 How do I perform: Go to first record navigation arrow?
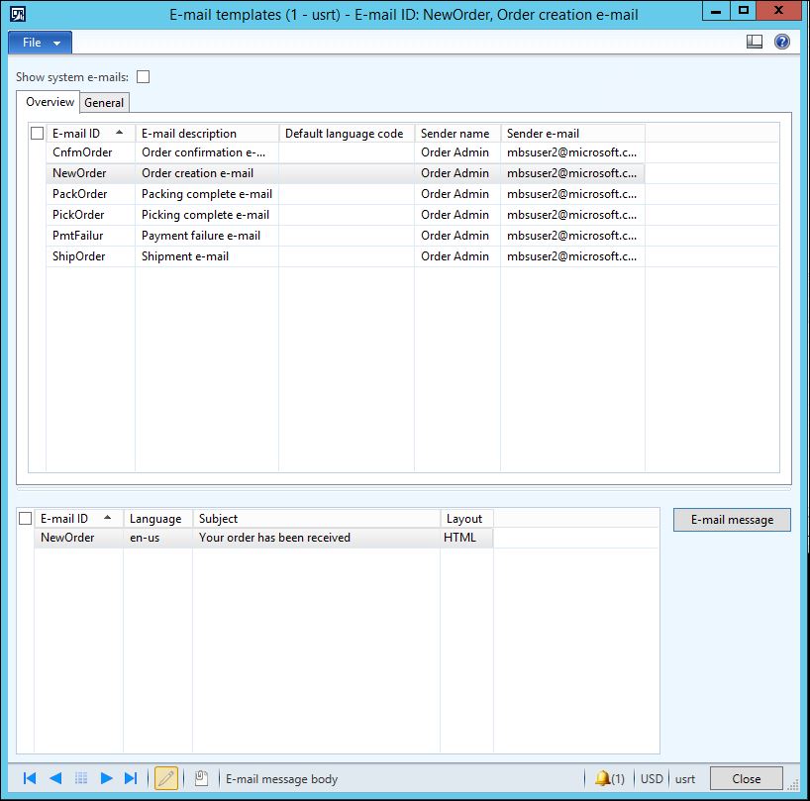tap(30, 778)
